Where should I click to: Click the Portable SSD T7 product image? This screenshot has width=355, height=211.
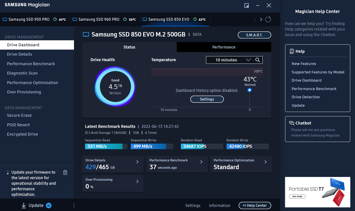[333, 192]
